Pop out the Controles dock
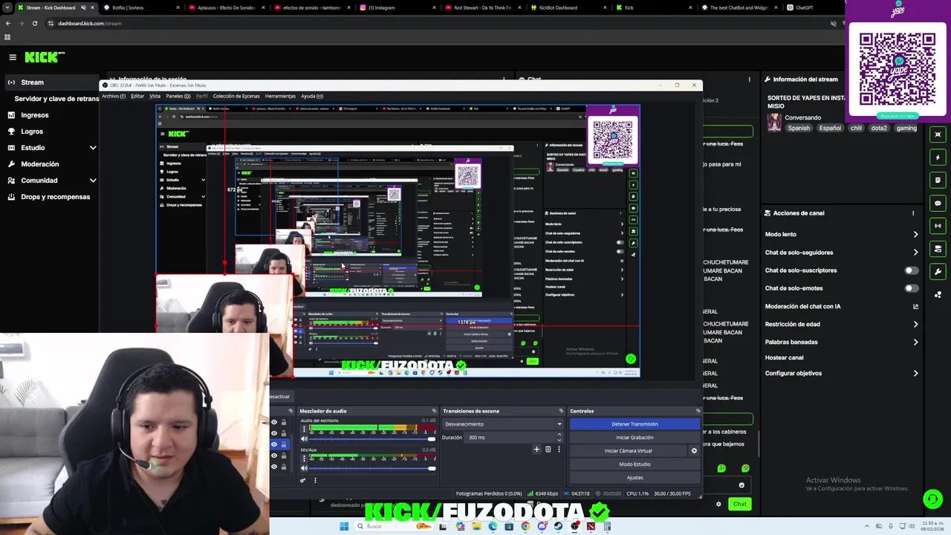 point(698,411)
